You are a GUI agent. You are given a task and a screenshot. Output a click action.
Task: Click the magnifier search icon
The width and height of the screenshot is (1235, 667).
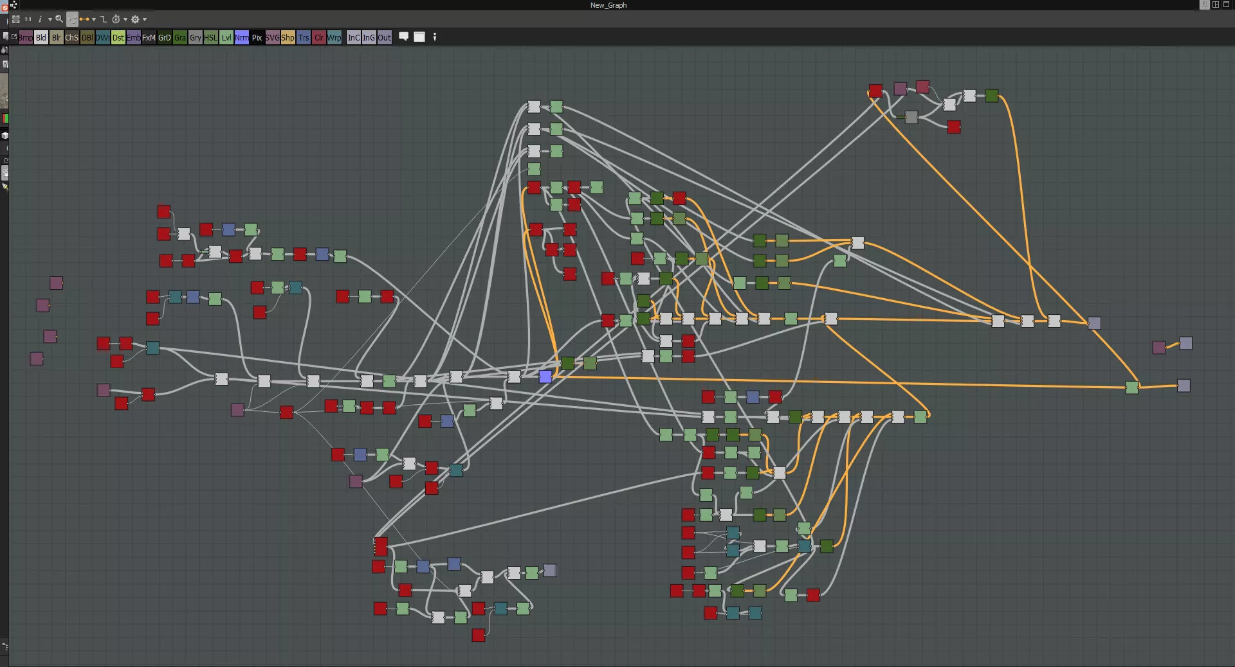point(59,19)
